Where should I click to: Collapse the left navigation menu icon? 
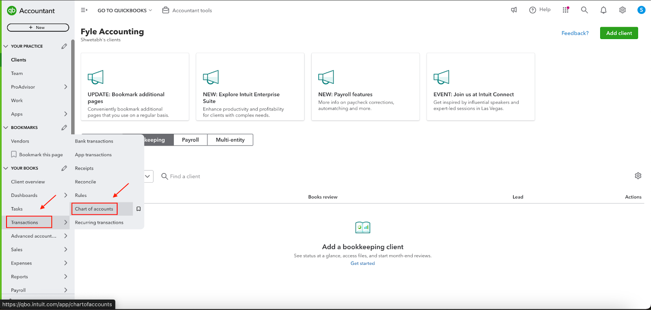click(x=84, y=10)
